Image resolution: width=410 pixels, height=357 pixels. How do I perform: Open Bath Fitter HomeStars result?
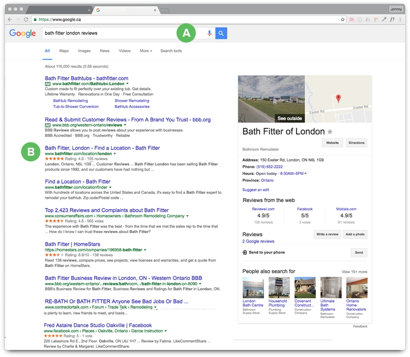[x=72, y=244]
